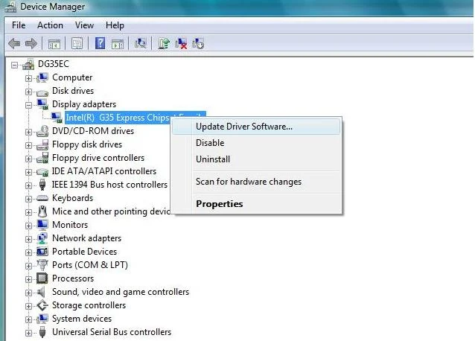
Task: Expand the Network adapters node
Action: point(29,238)
